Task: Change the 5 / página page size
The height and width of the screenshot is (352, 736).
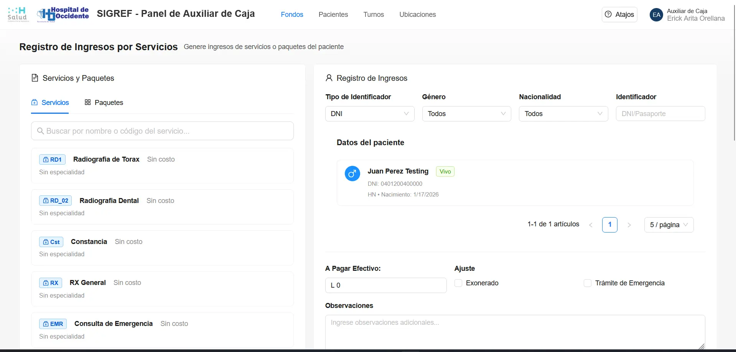Action: click(x=668, y=225)
